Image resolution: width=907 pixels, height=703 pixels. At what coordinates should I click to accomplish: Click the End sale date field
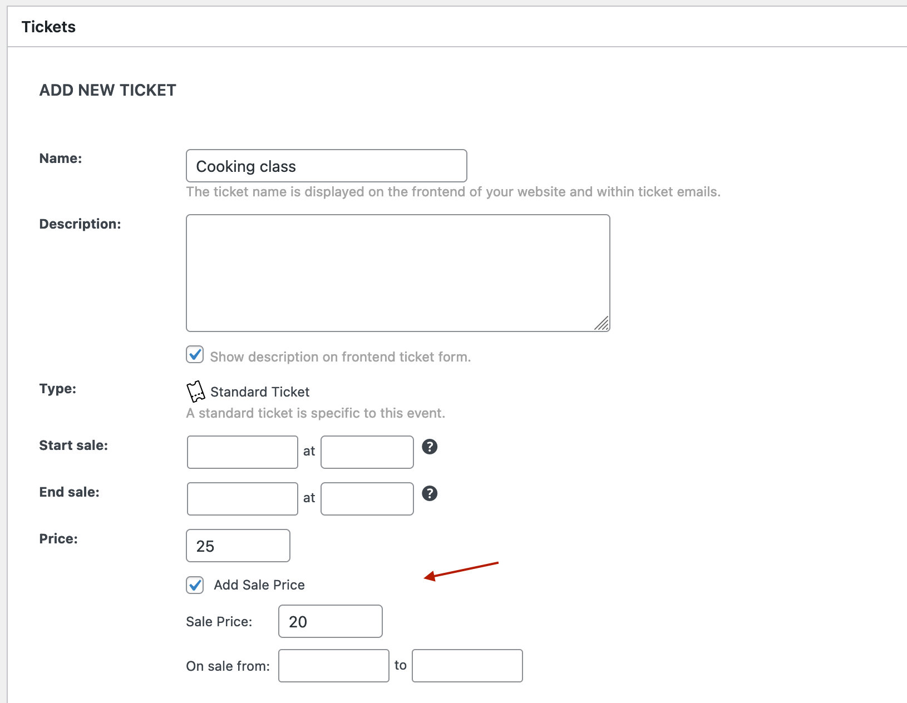pyautogui.click(x=242, y=498)
